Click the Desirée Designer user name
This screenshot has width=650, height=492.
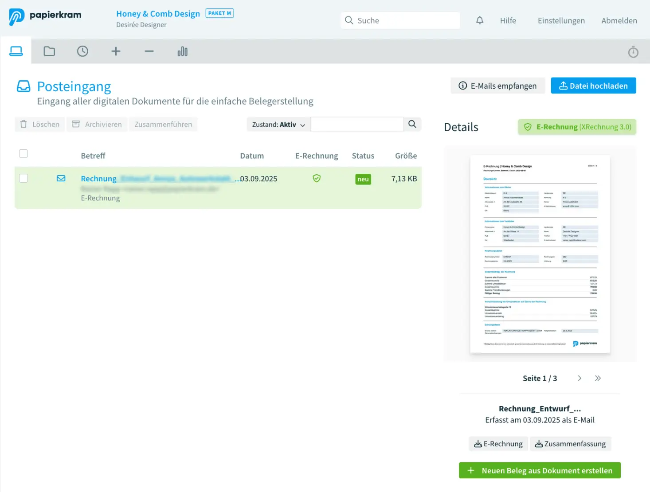(x=141, y=25)
